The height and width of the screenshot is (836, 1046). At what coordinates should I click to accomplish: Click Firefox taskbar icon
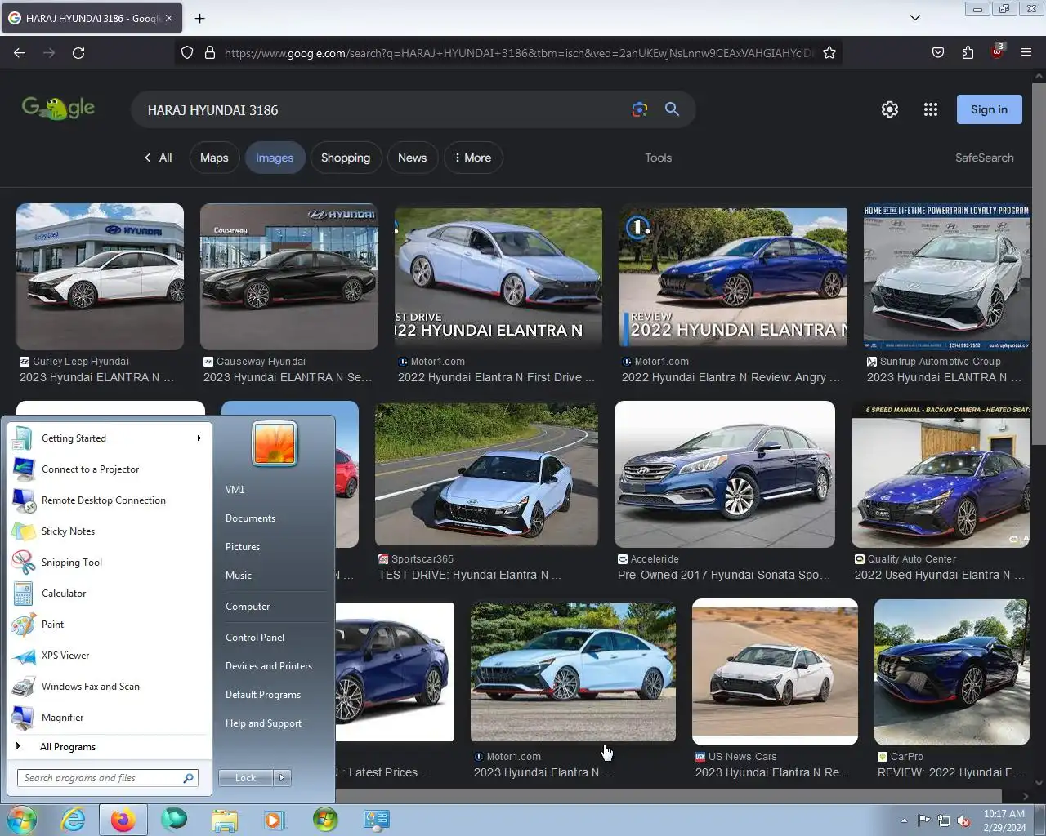(123, 820)
